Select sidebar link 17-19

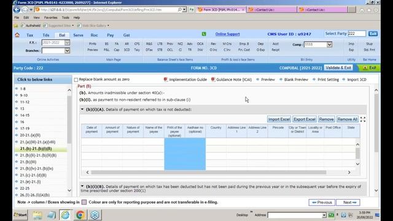click(25, 128)
